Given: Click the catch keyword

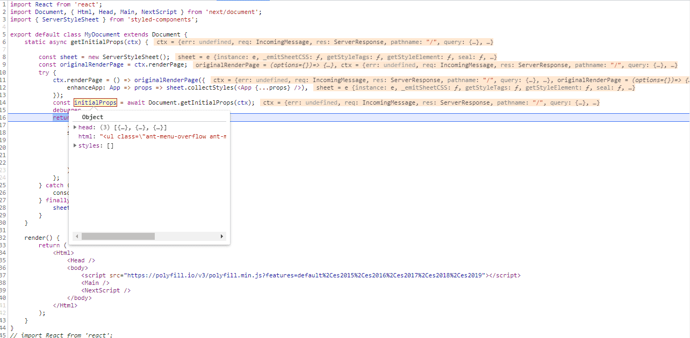Looking at the screenshot, I should (x=54, y=185).
